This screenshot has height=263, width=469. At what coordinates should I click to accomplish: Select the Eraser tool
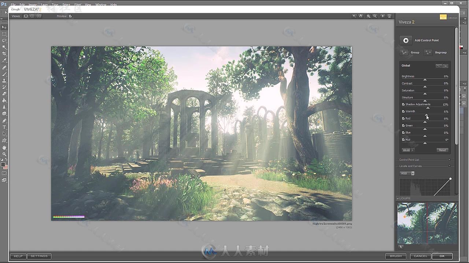click(x=4, y=94)
